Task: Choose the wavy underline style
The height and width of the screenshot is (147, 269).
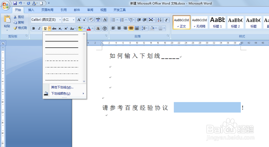Action: click(62, 80)
